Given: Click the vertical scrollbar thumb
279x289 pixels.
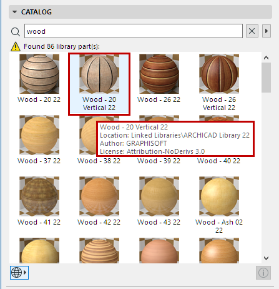Looking at the screenshot, I should click(x=266, y=78).
